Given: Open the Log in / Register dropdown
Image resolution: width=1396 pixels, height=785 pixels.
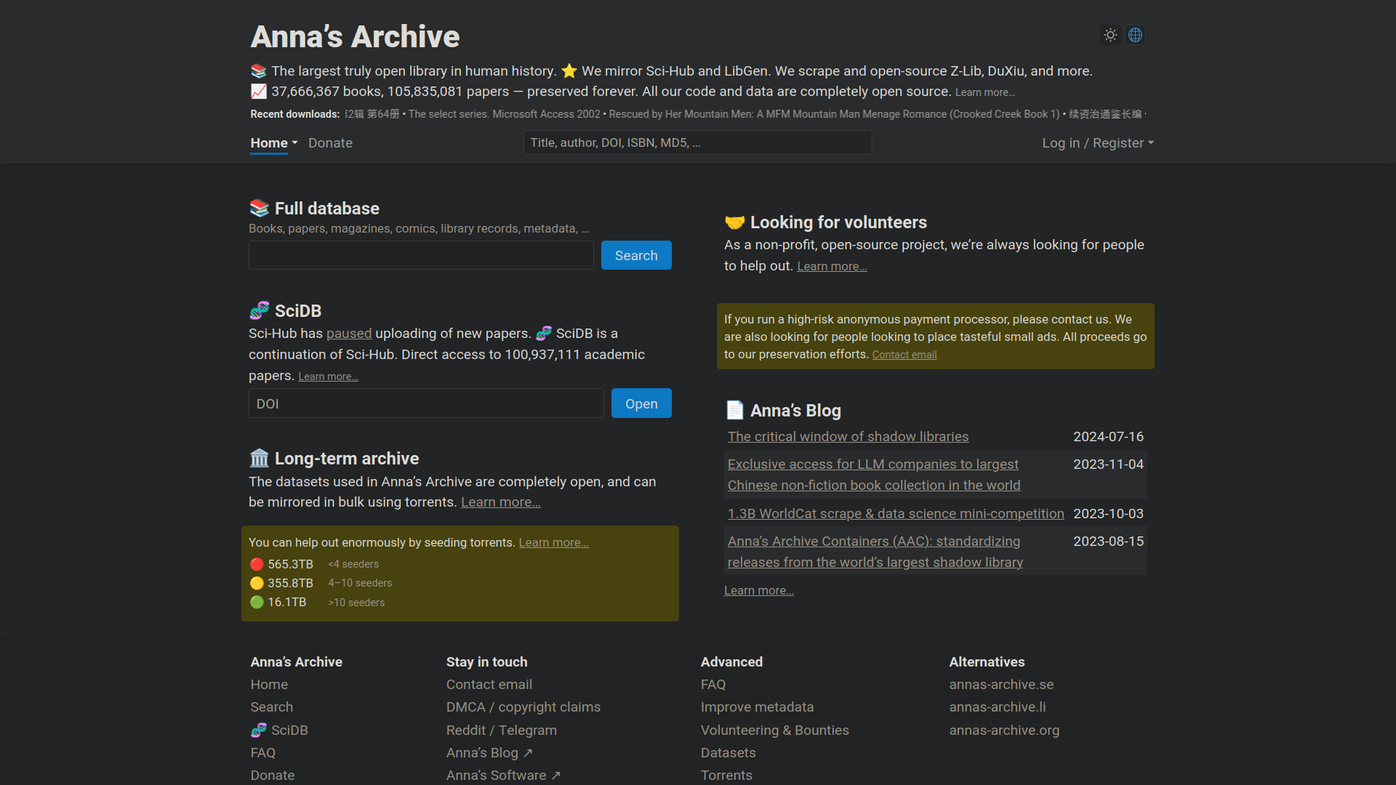Looking at the screenshot, I should point(1097,143).
